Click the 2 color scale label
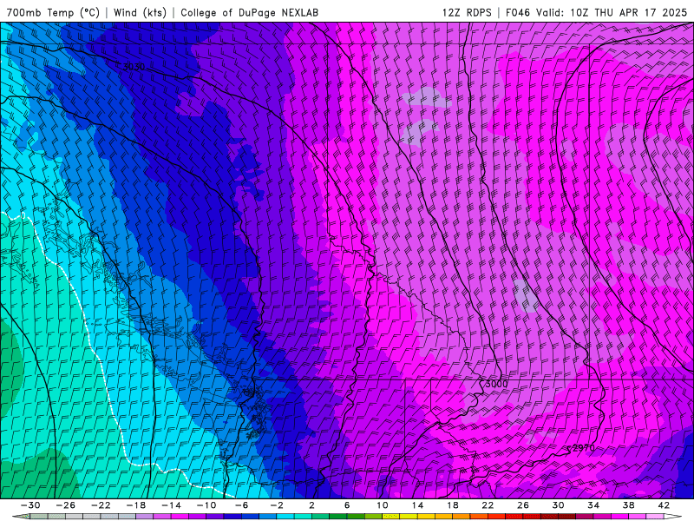 pos(312,505)
